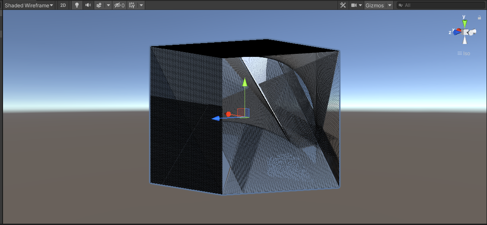Toggle scene audio with the speaker icon
The height and width of the screenshot is (225, 487).
coord(88,5)
